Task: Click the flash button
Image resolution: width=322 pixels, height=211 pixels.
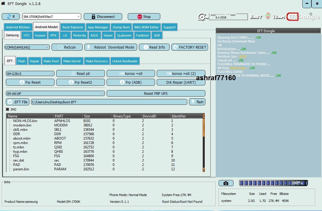Action: (197, 102)
